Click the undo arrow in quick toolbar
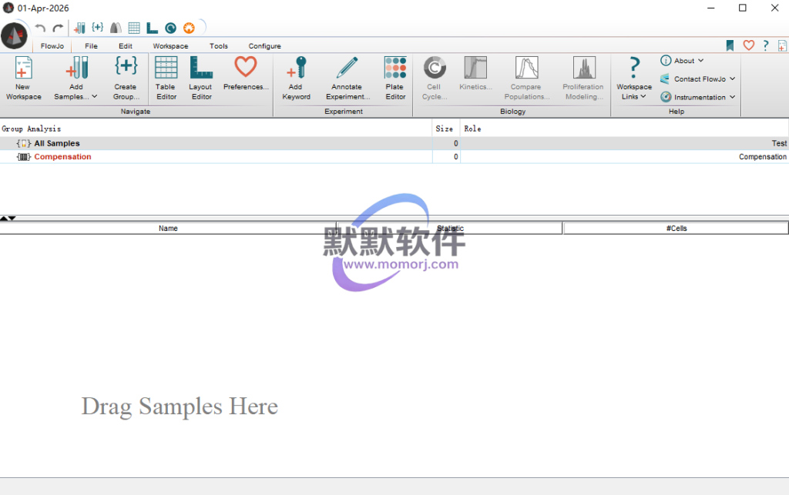The height and width of the screenshot is (495, 789). pos(41,28)
